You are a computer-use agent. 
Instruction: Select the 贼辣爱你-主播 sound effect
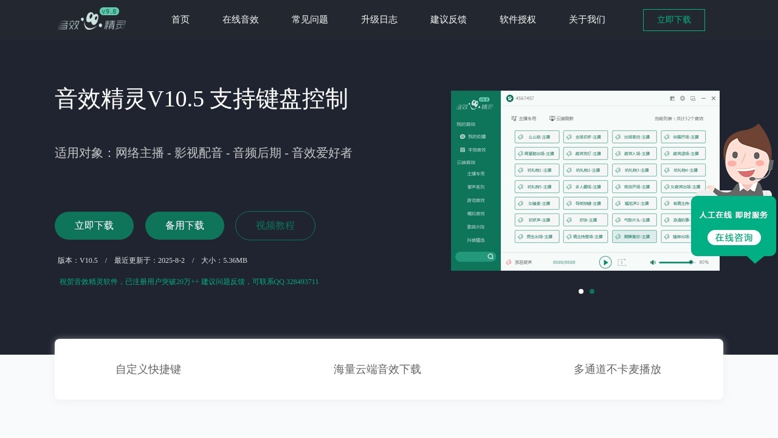click(634, 237)
